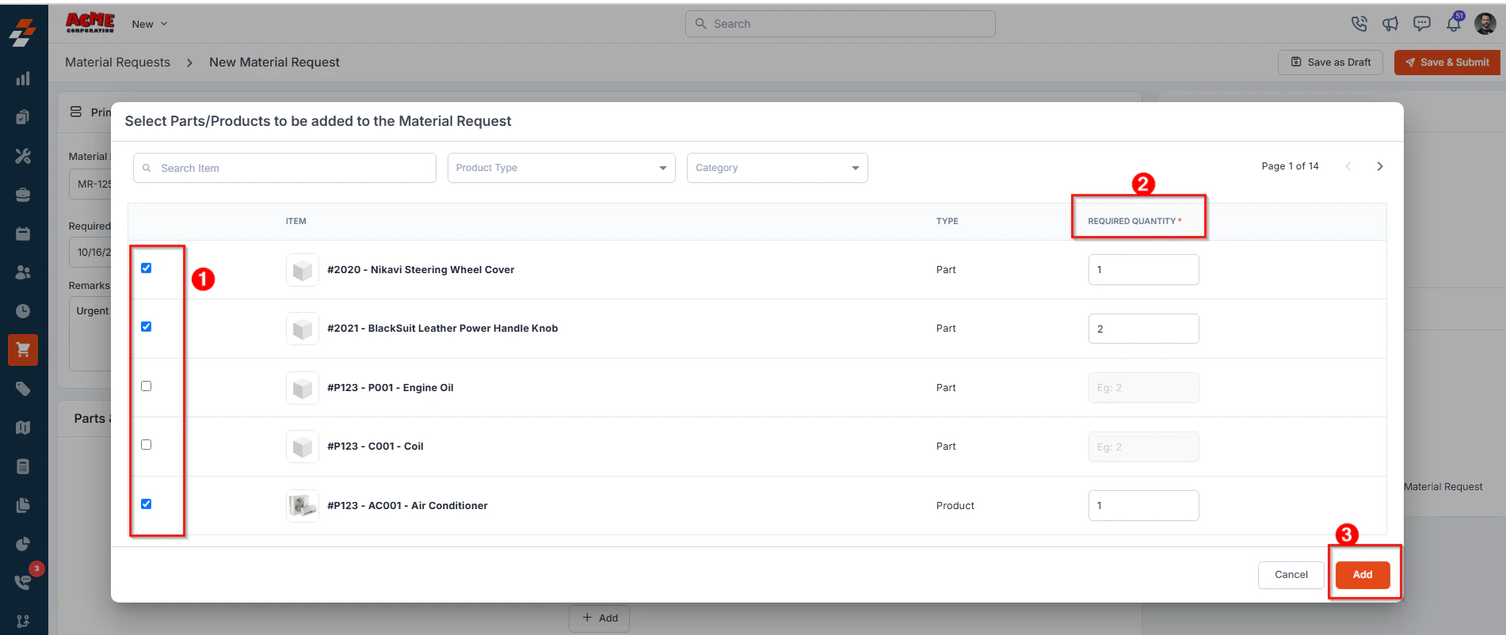The image size is (1506, 635).
Task: Open the shopping cart sidebar icon
Action: pos(23,350)
